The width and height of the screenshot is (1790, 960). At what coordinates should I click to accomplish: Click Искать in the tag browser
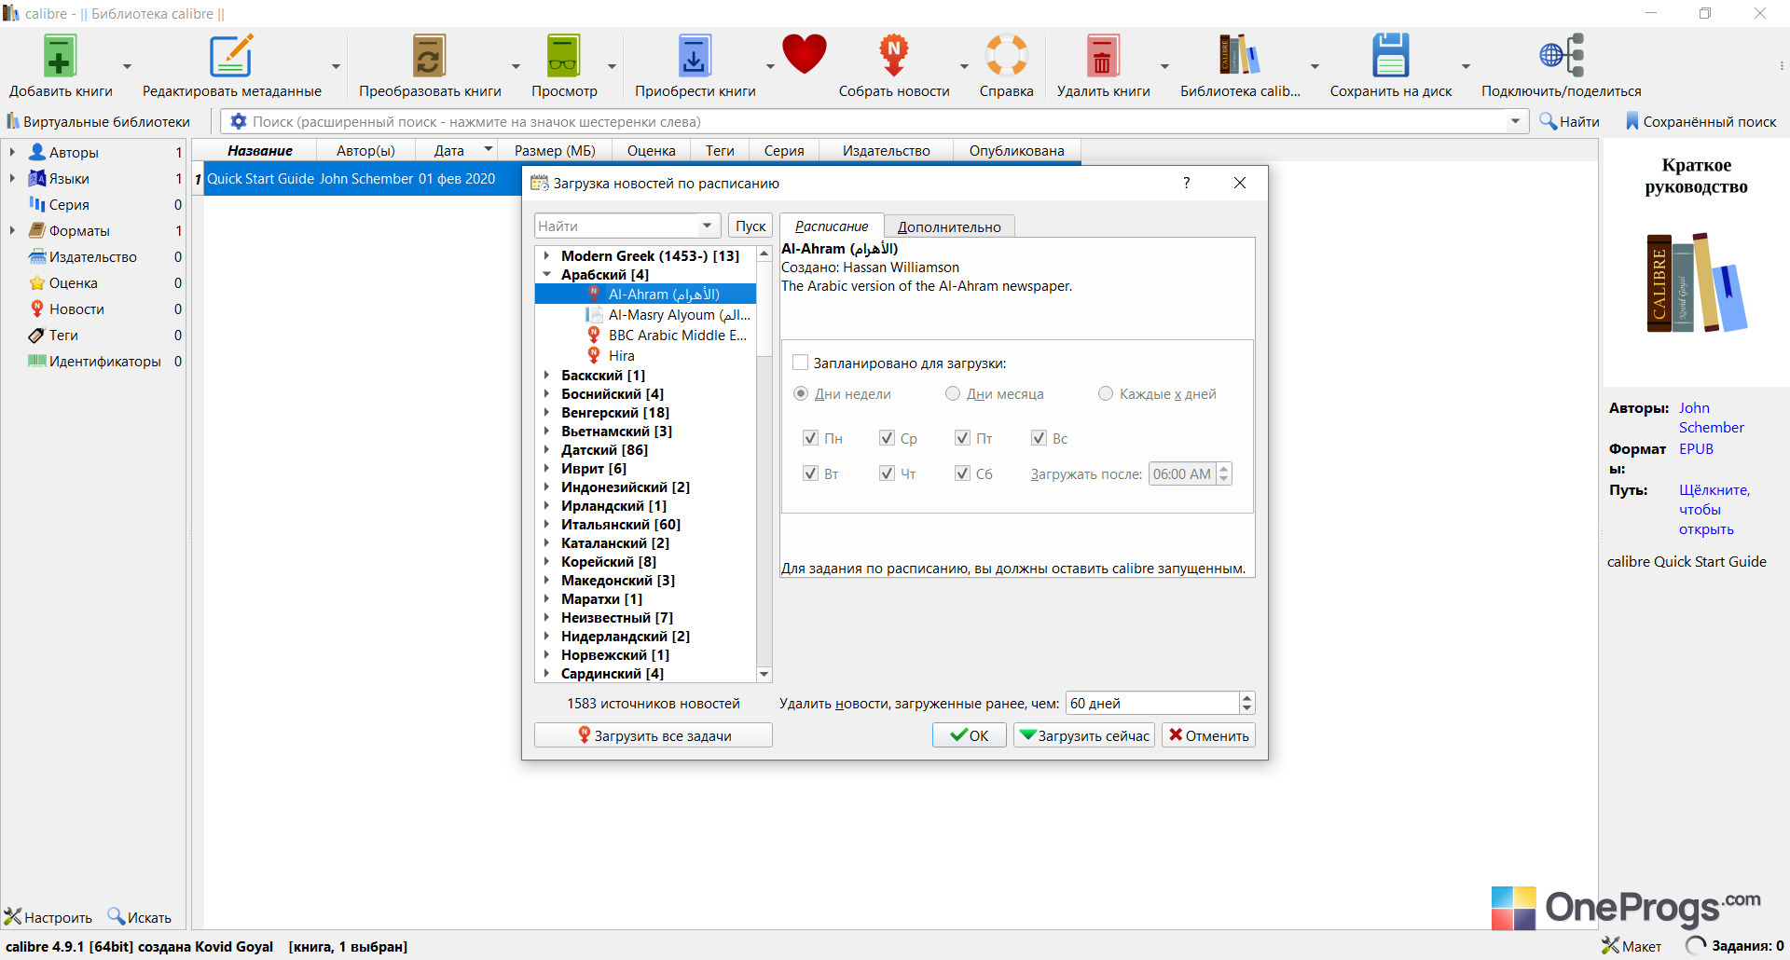coord(140,917)
